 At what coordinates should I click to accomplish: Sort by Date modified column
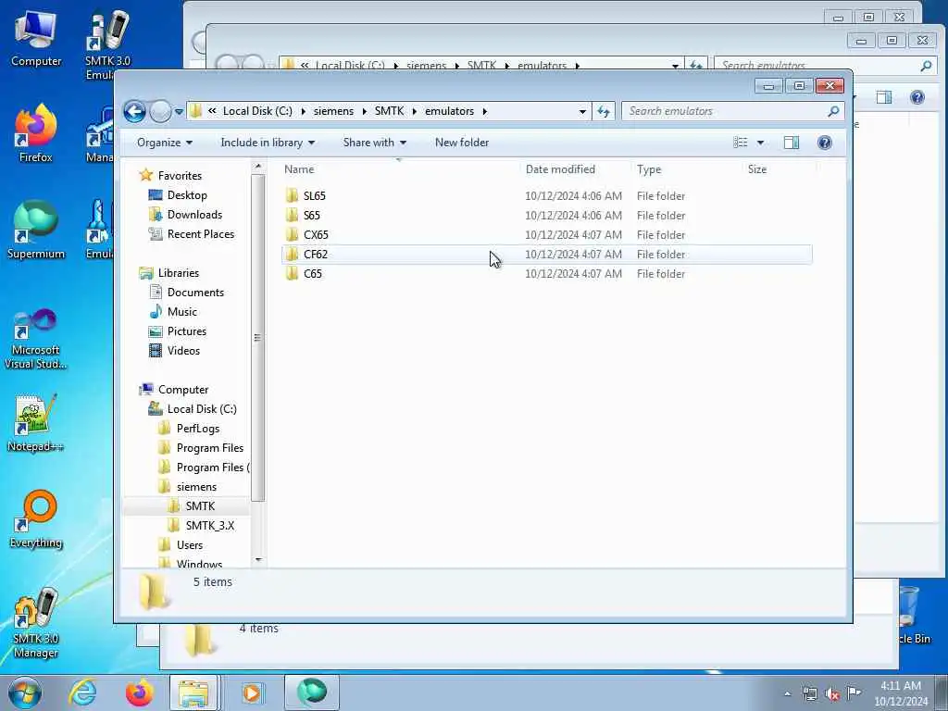575,169
